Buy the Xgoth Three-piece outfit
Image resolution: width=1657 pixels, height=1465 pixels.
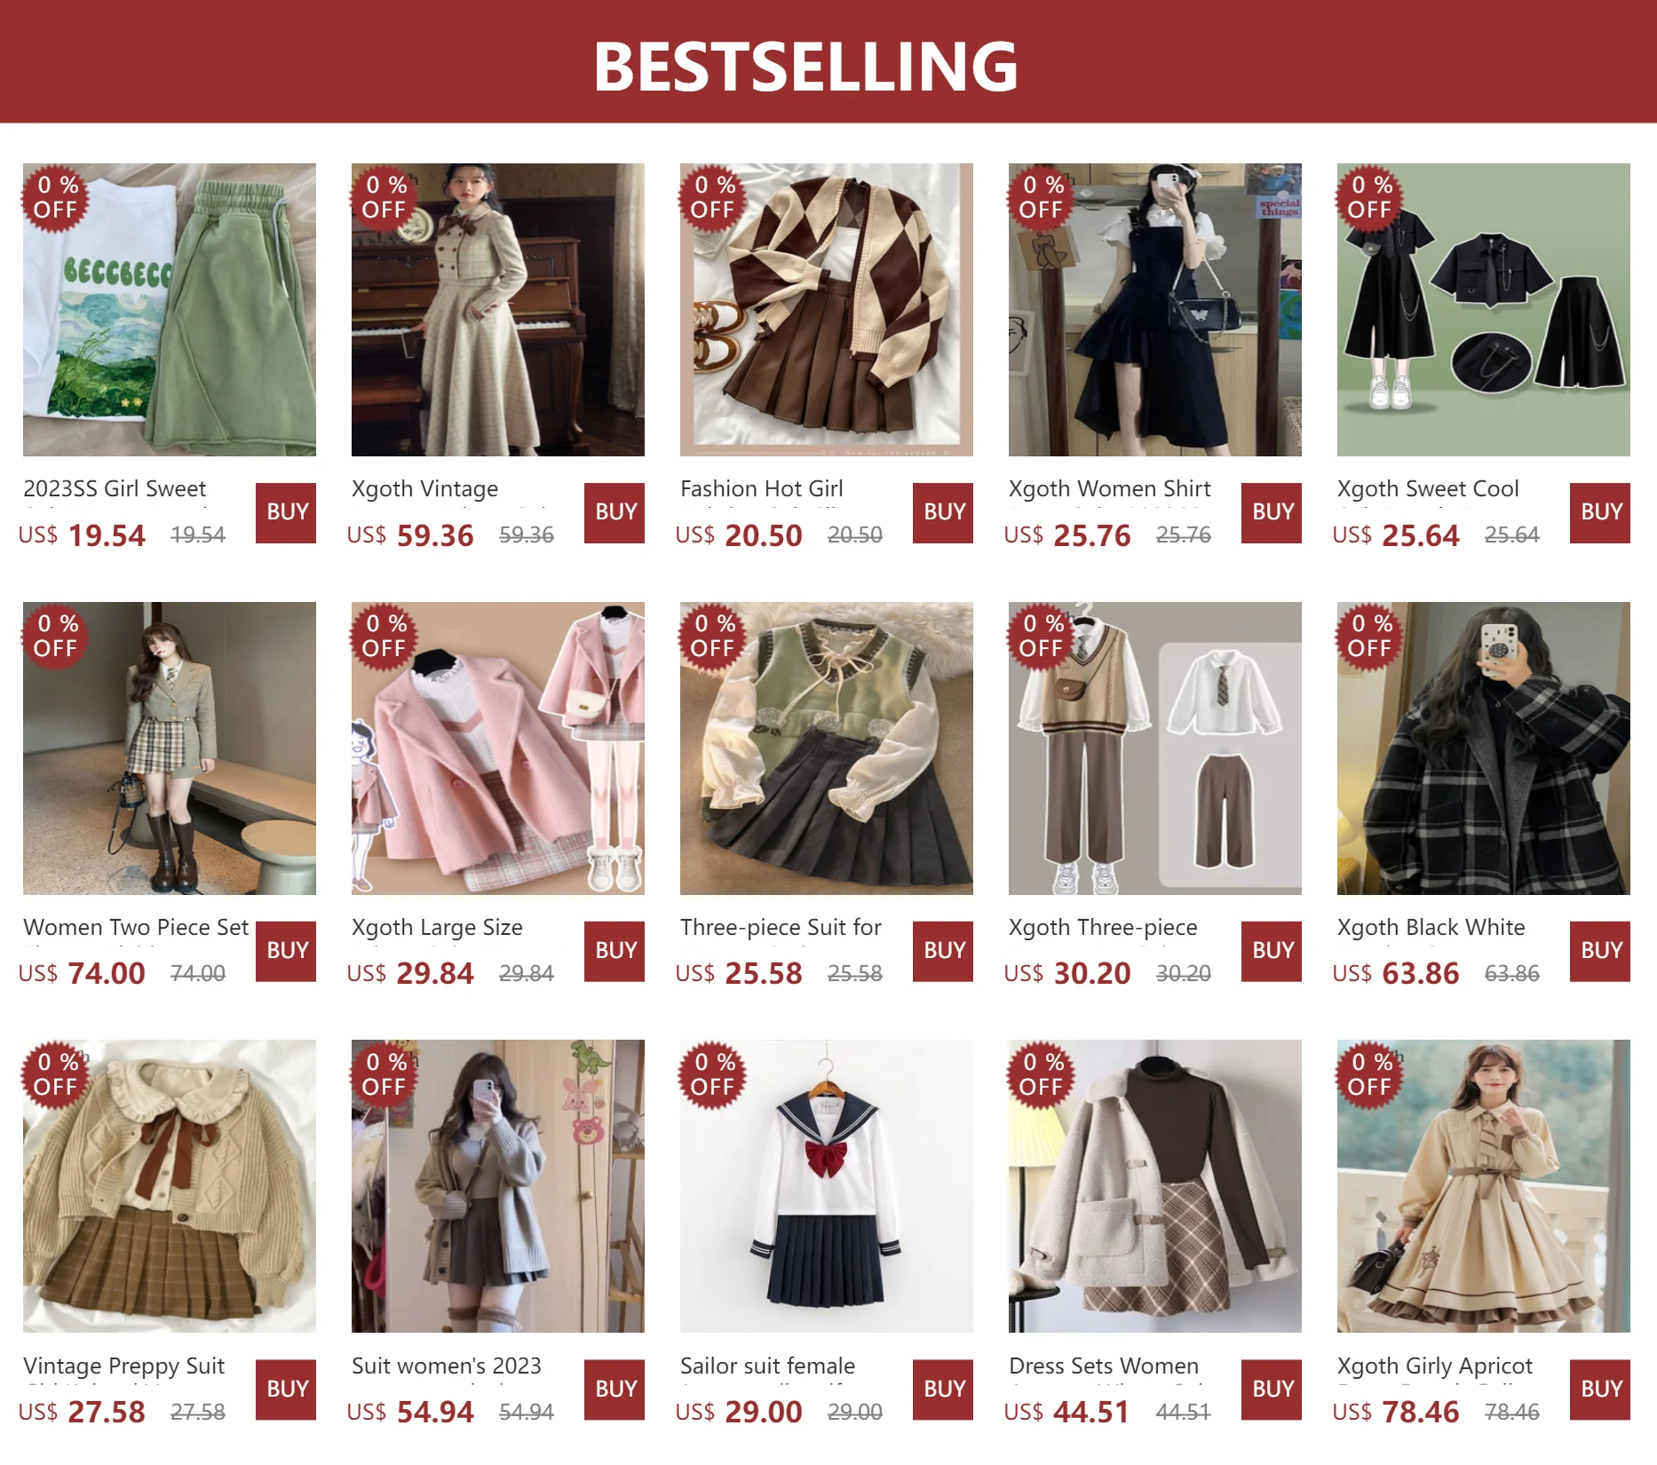1272,951
